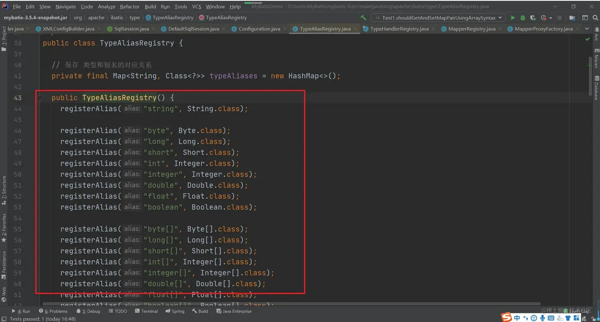Viewport: 600px width, 322px height.
Task: Open Project Structure folder icon
Action: point(572,18)
